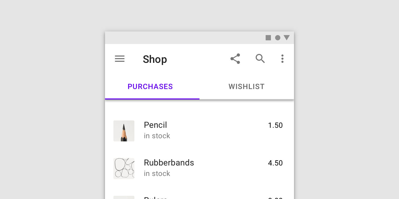This screenshot has width=399, height=199.
Task: Click the Rubberbands price 4.50
Action: pyautogui.click(x=275, y=163)
